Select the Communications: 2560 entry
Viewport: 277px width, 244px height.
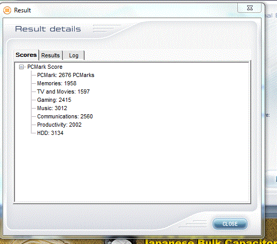(x=65, y=116)
